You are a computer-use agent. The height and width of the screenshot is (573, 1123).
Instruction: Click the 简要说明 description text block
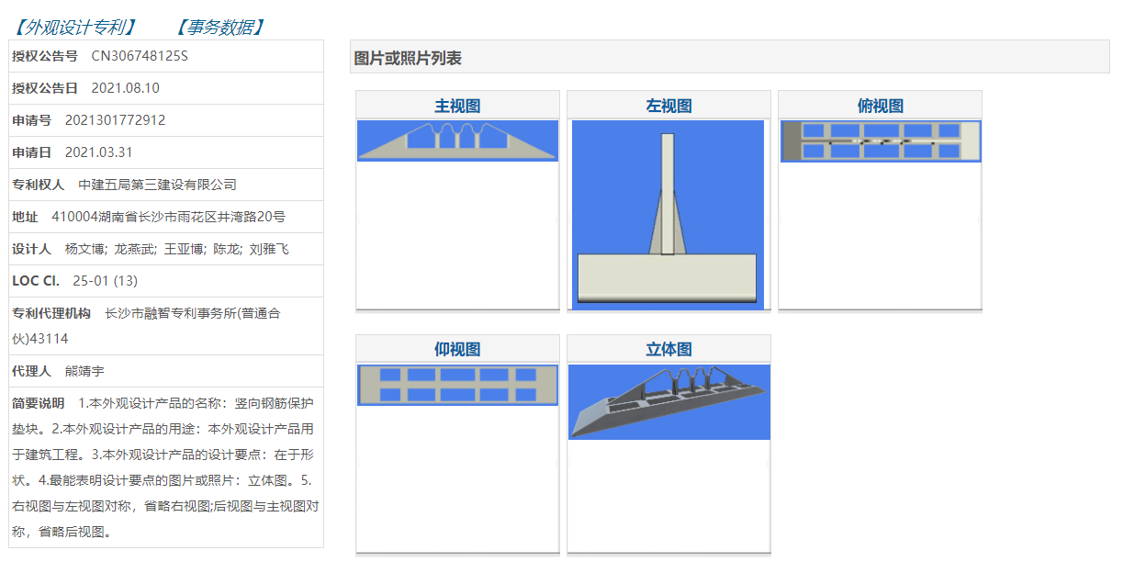[165, 464]
